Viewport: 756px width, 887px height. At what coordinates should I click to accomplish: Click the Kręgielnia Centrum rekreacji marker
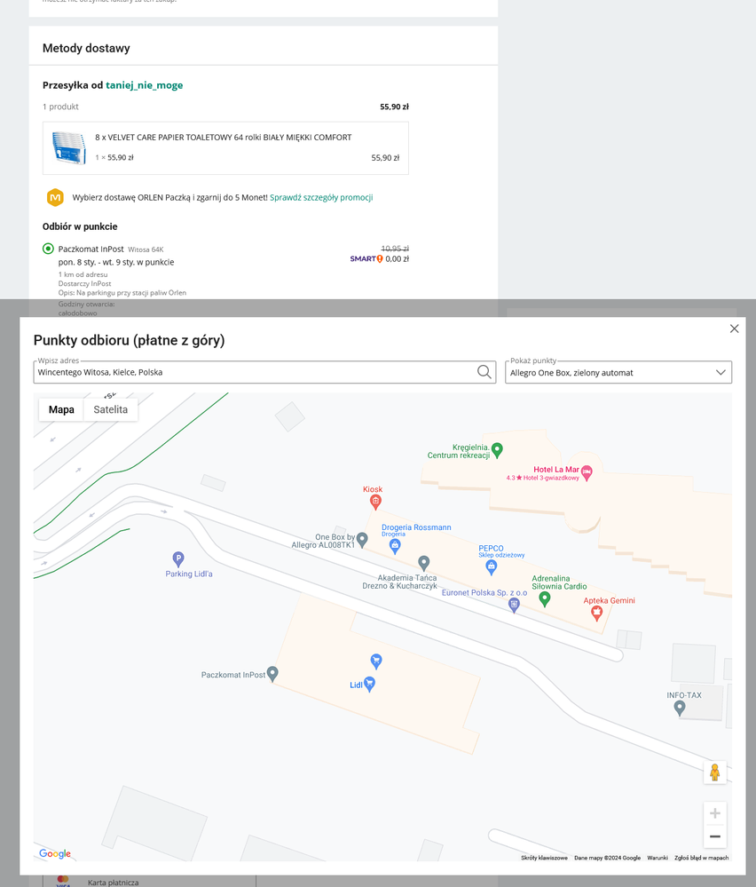pyautogui.click(x=497, y=450)
